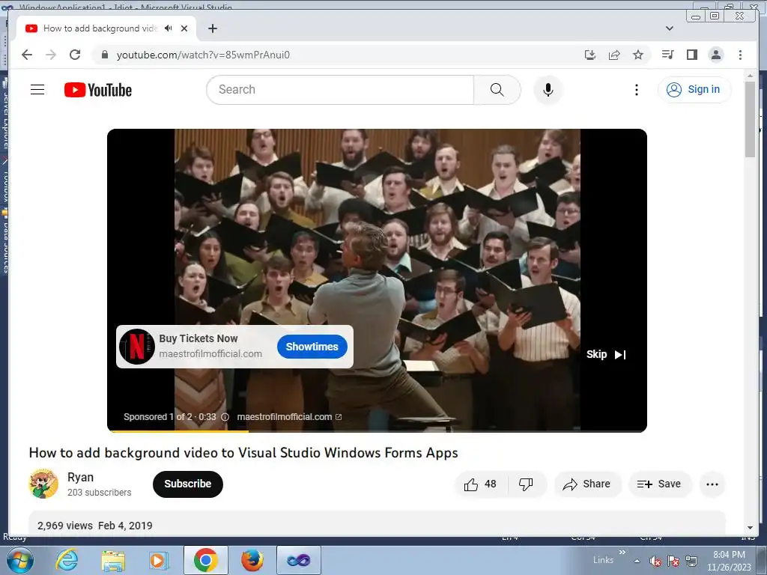This screenshot has height=575, width=767.
Task: Dislike the video with thumbs down
Action: (526, 484)
